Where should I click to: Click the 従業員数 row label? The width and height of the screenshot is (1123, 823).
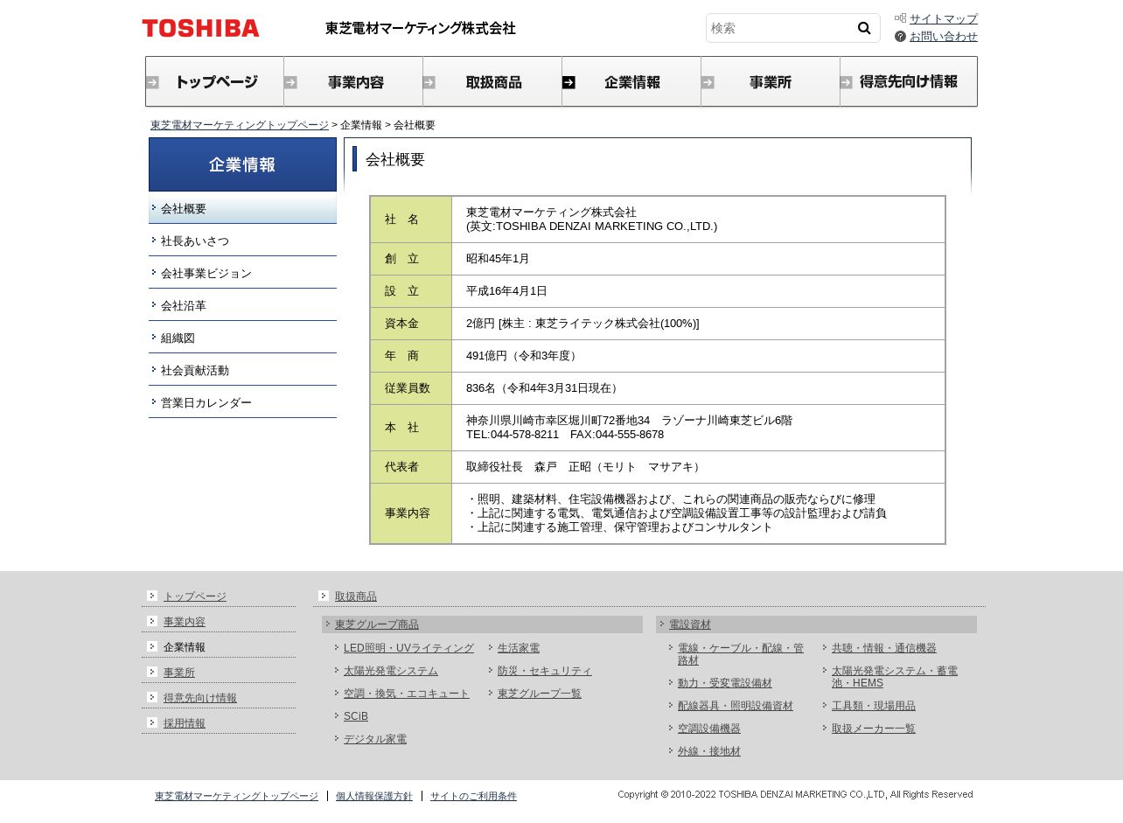(x=411, y=388)
